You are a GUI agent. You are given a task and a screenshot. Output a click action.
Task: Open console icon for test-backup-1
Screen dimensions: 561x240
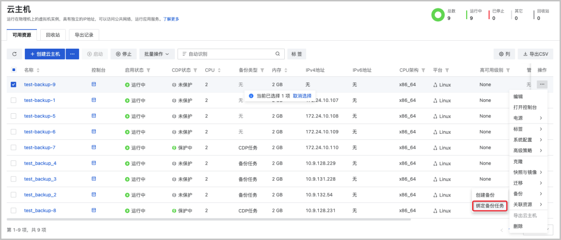pyautogui.click(x=93, y=100)
